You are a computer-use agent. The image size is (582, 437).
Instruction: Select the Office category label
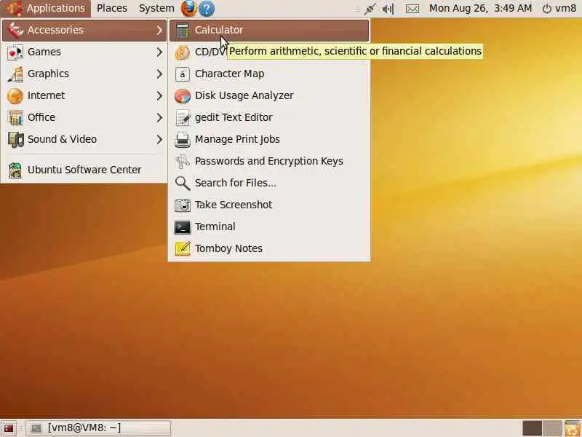(x=41, y=118)
